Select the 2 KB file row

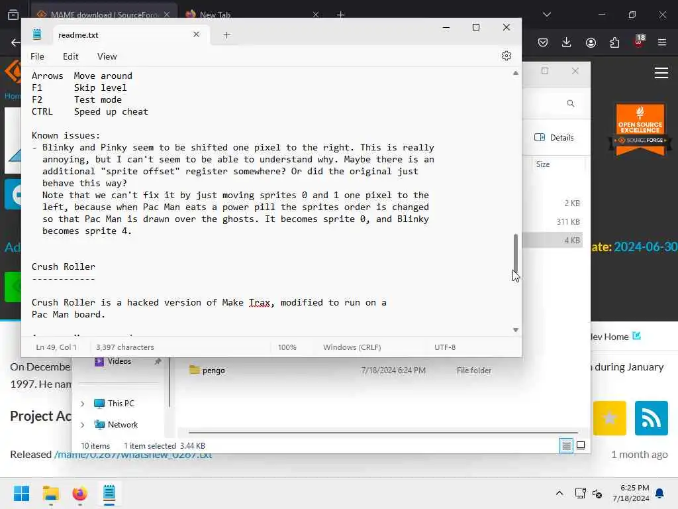pyautogui.click(x=553, y=203)
